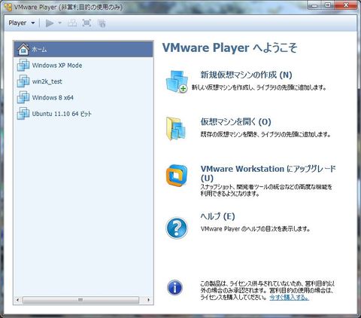Click the blue information icon
Image resolution: width=361 pixels, height=318 pixels.
pos(175,287)
